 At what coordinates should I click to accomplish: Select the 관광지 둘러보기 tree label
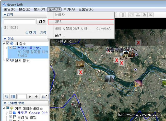pos(30,48)
